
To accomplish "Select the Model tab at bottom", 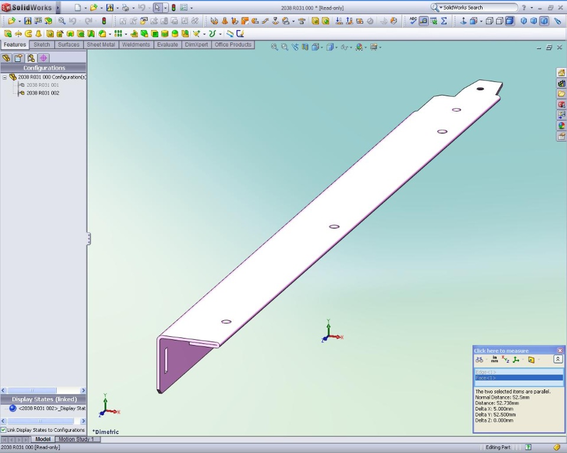I will [43, 439].
